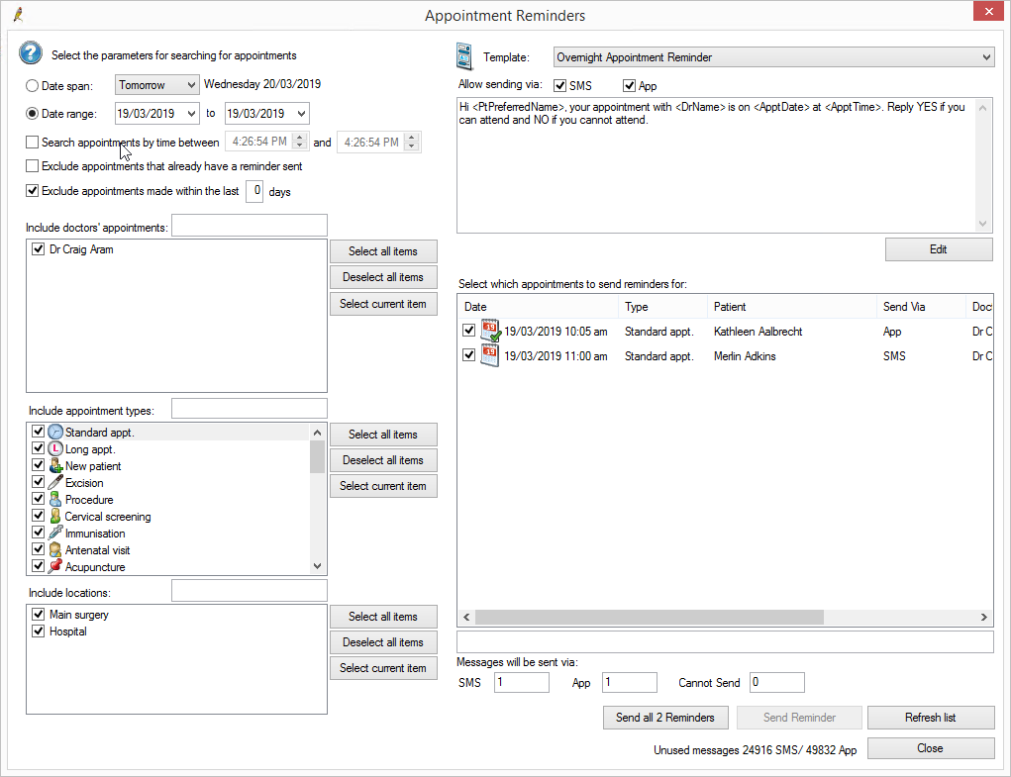Uncheck Hospital location

pyautogui.click(x=38, y=631)
